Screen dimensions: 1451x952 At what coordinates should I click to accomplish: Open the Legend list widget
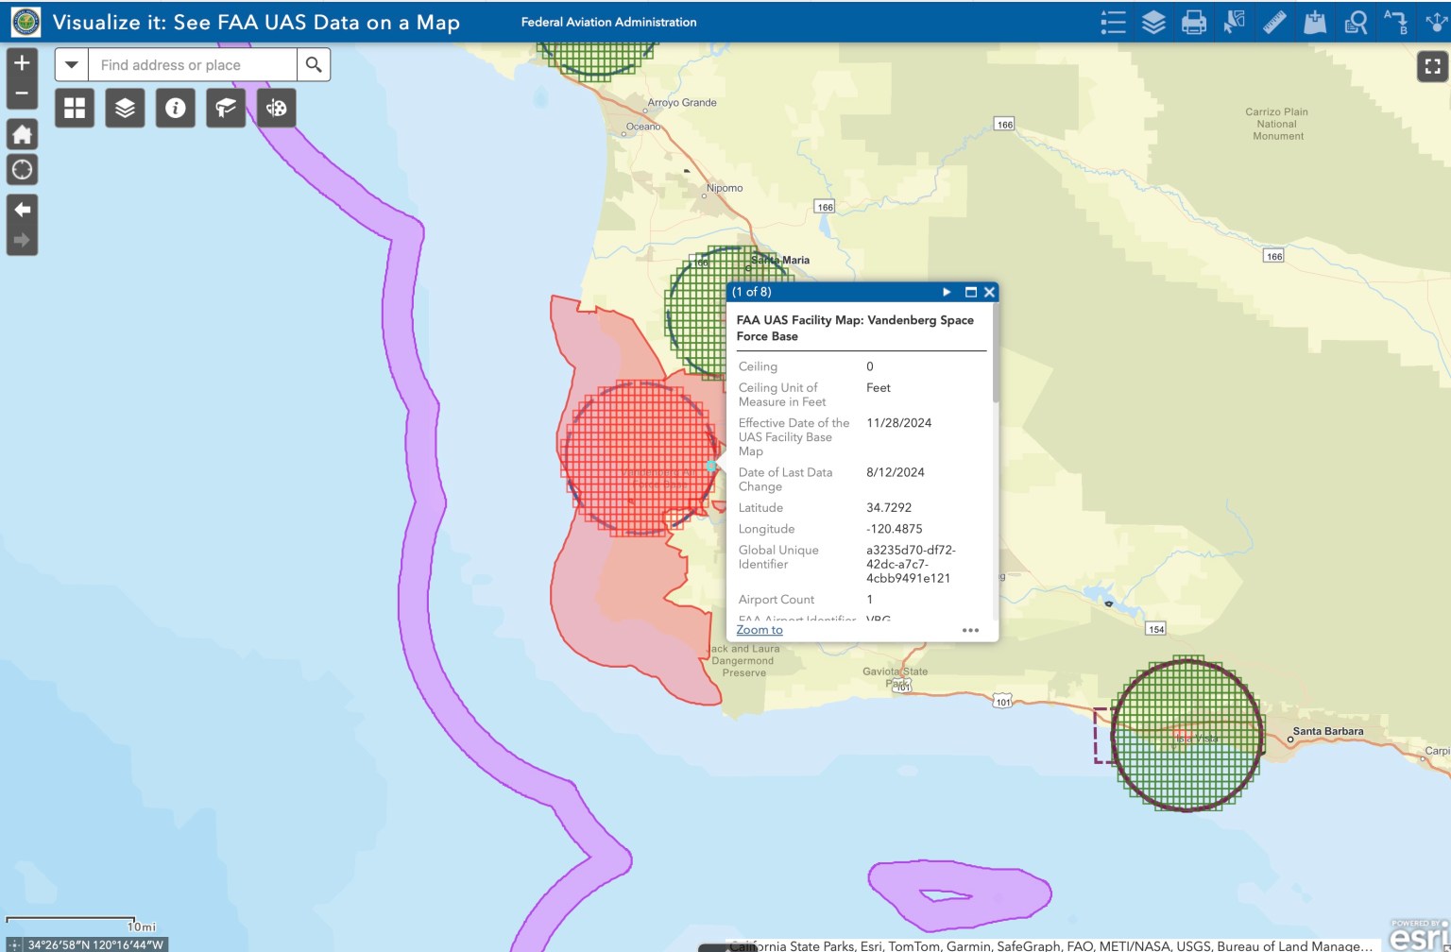1114,22
